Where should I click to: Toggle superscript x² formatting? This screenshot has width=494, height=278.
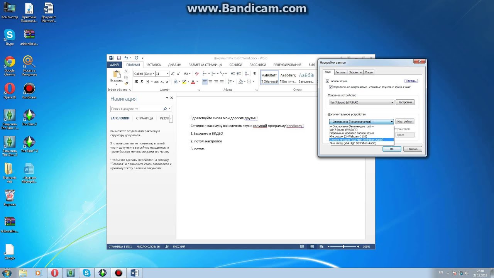(x=168, y=81)
